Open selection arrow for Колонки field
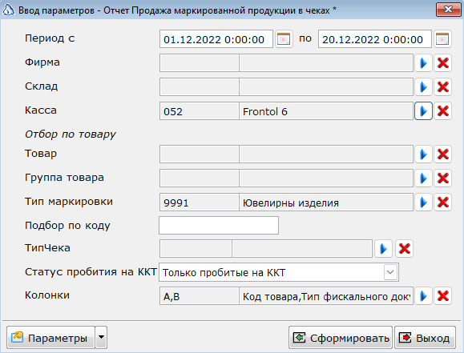The height and width of the screenshot is (353, 464). click(x=423, y=295)
